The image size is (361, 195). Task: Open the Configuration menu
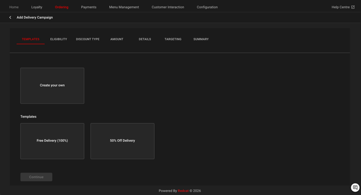click(207, 7)
